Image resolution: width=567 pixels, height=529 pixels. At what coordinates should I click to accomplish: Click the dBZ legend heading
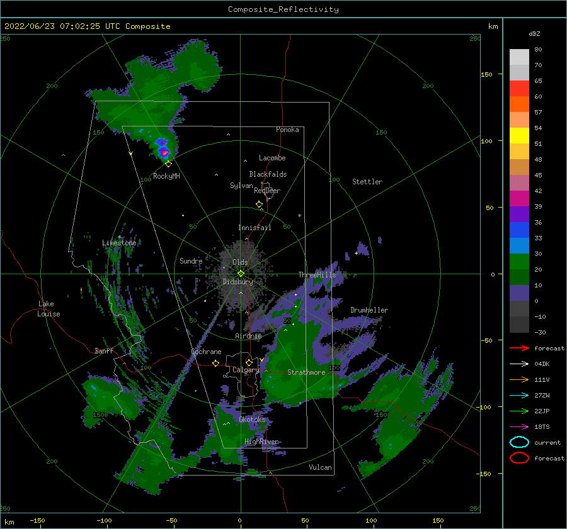pyautogui.click(x=534, y=33)
